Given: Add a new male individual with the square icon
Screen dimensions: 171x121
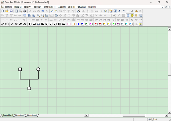Looking at the screenshot, I should (x=52, y=11).
